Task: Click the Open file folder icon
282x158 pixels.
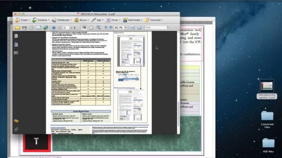Action: coord(17,27)
